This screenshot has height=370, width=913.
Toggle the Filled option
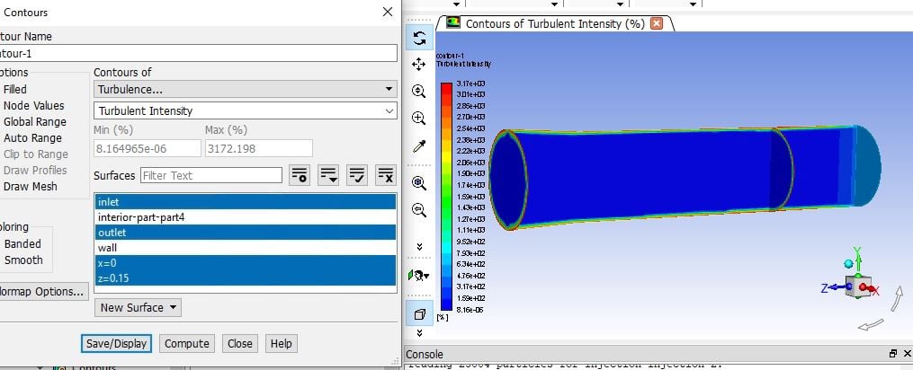14,90
